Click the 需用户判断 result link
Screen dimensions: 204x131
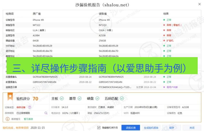tap(172, 87)
